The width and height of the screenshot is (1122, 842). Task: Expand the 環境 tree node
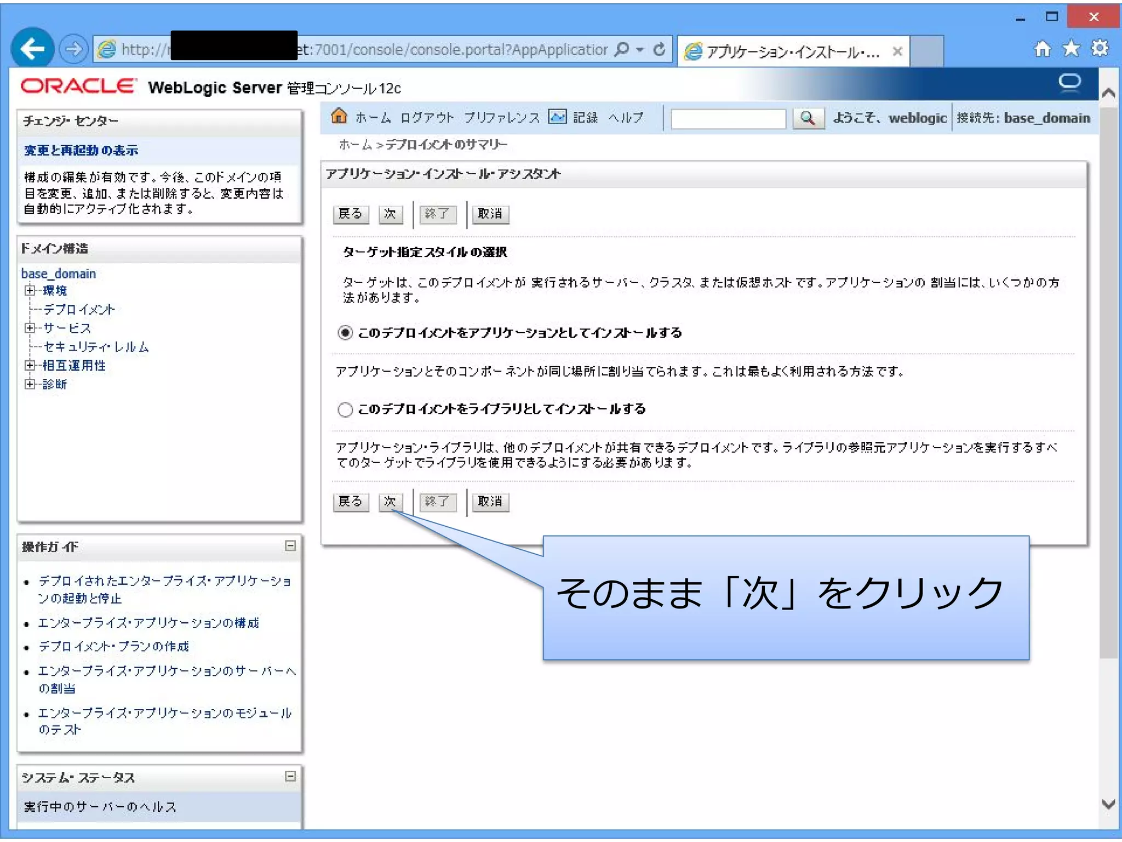point(30,291)
